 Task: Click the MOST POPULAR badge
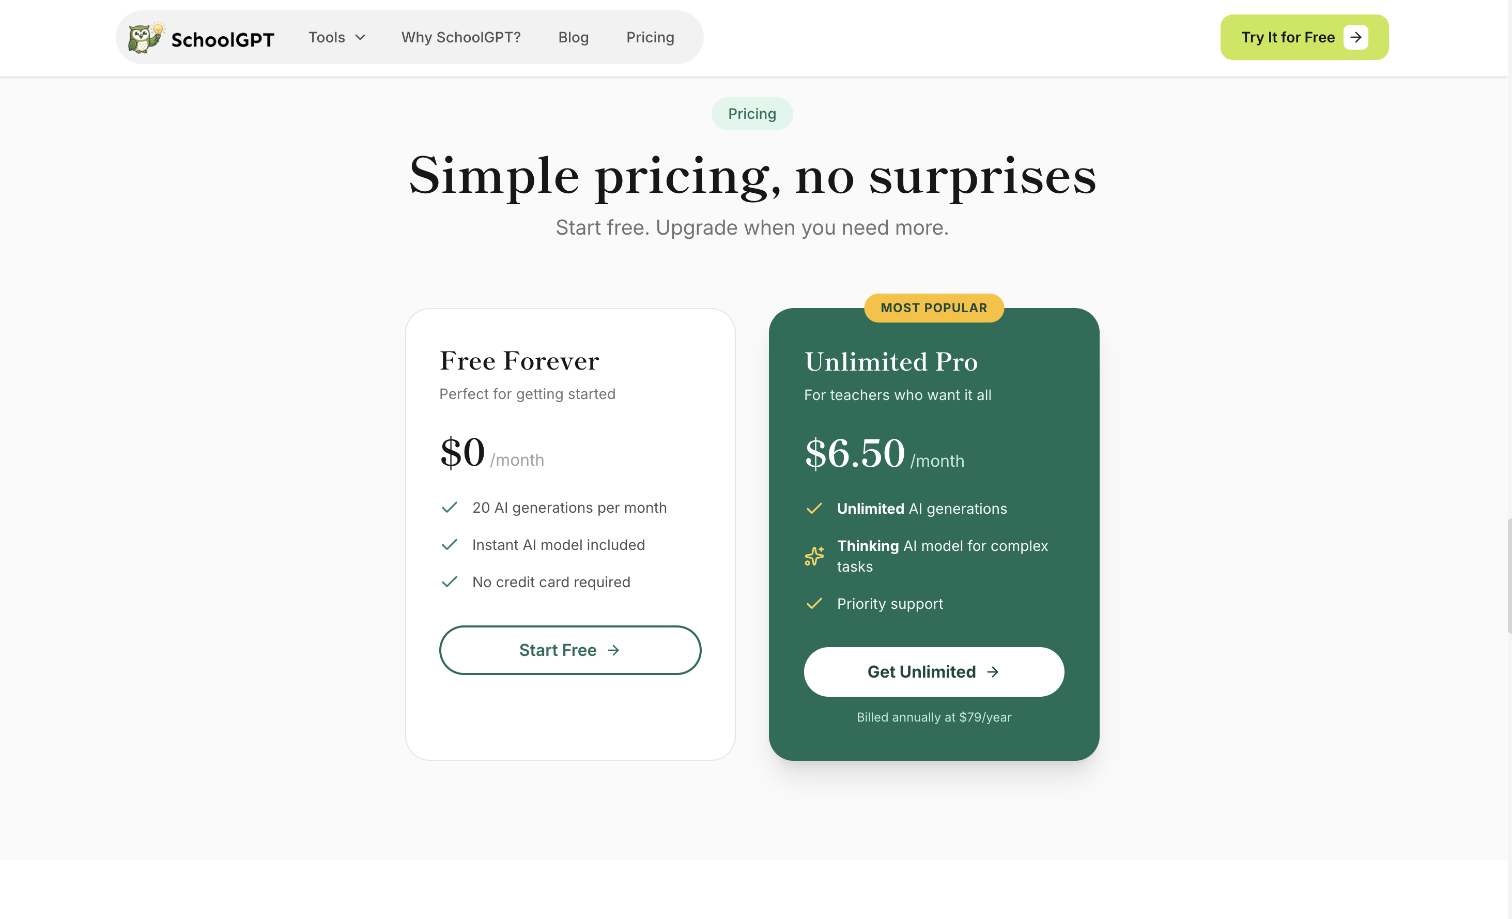(933, 308)
